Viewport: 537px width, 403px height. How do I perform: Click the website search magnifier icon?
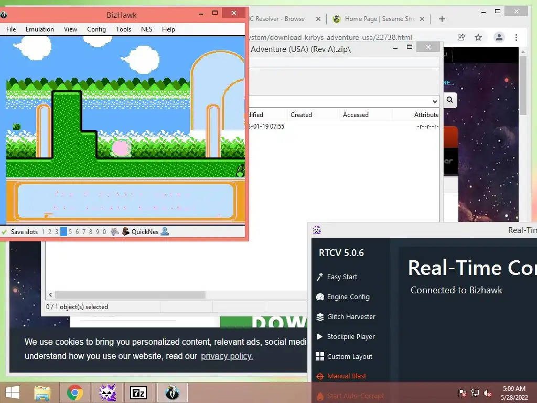click(449, 100)
